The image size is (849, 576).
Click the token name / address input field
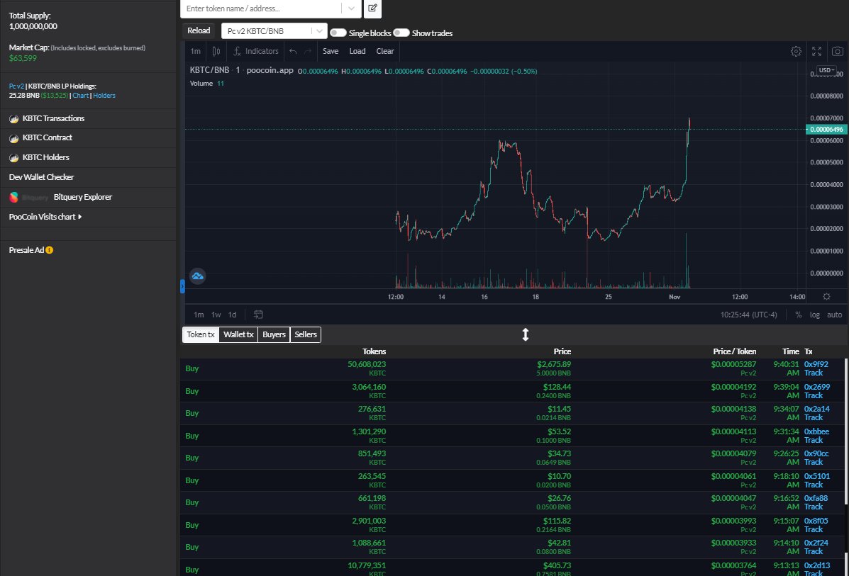(x=262, y=8)
